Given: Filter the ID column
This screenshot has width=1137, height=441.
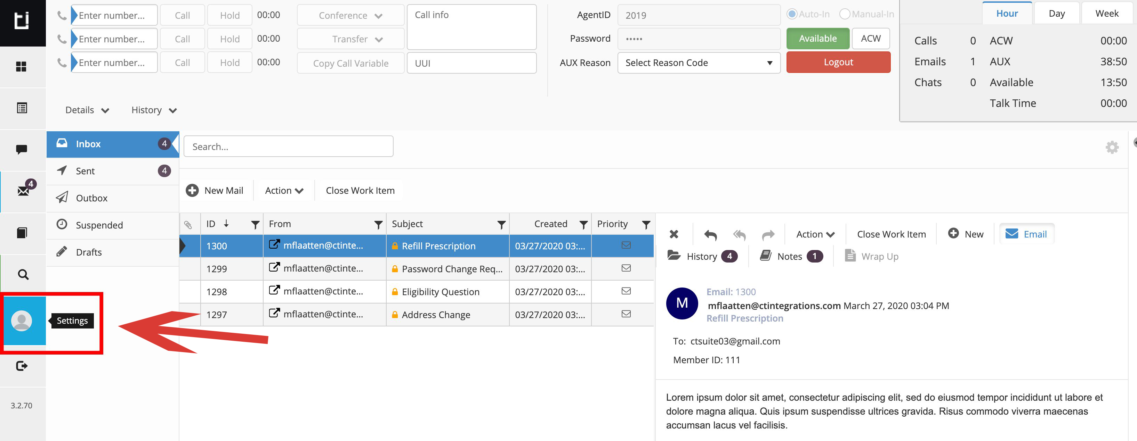Looking at the screenshot, I should (x=255, y=225).
